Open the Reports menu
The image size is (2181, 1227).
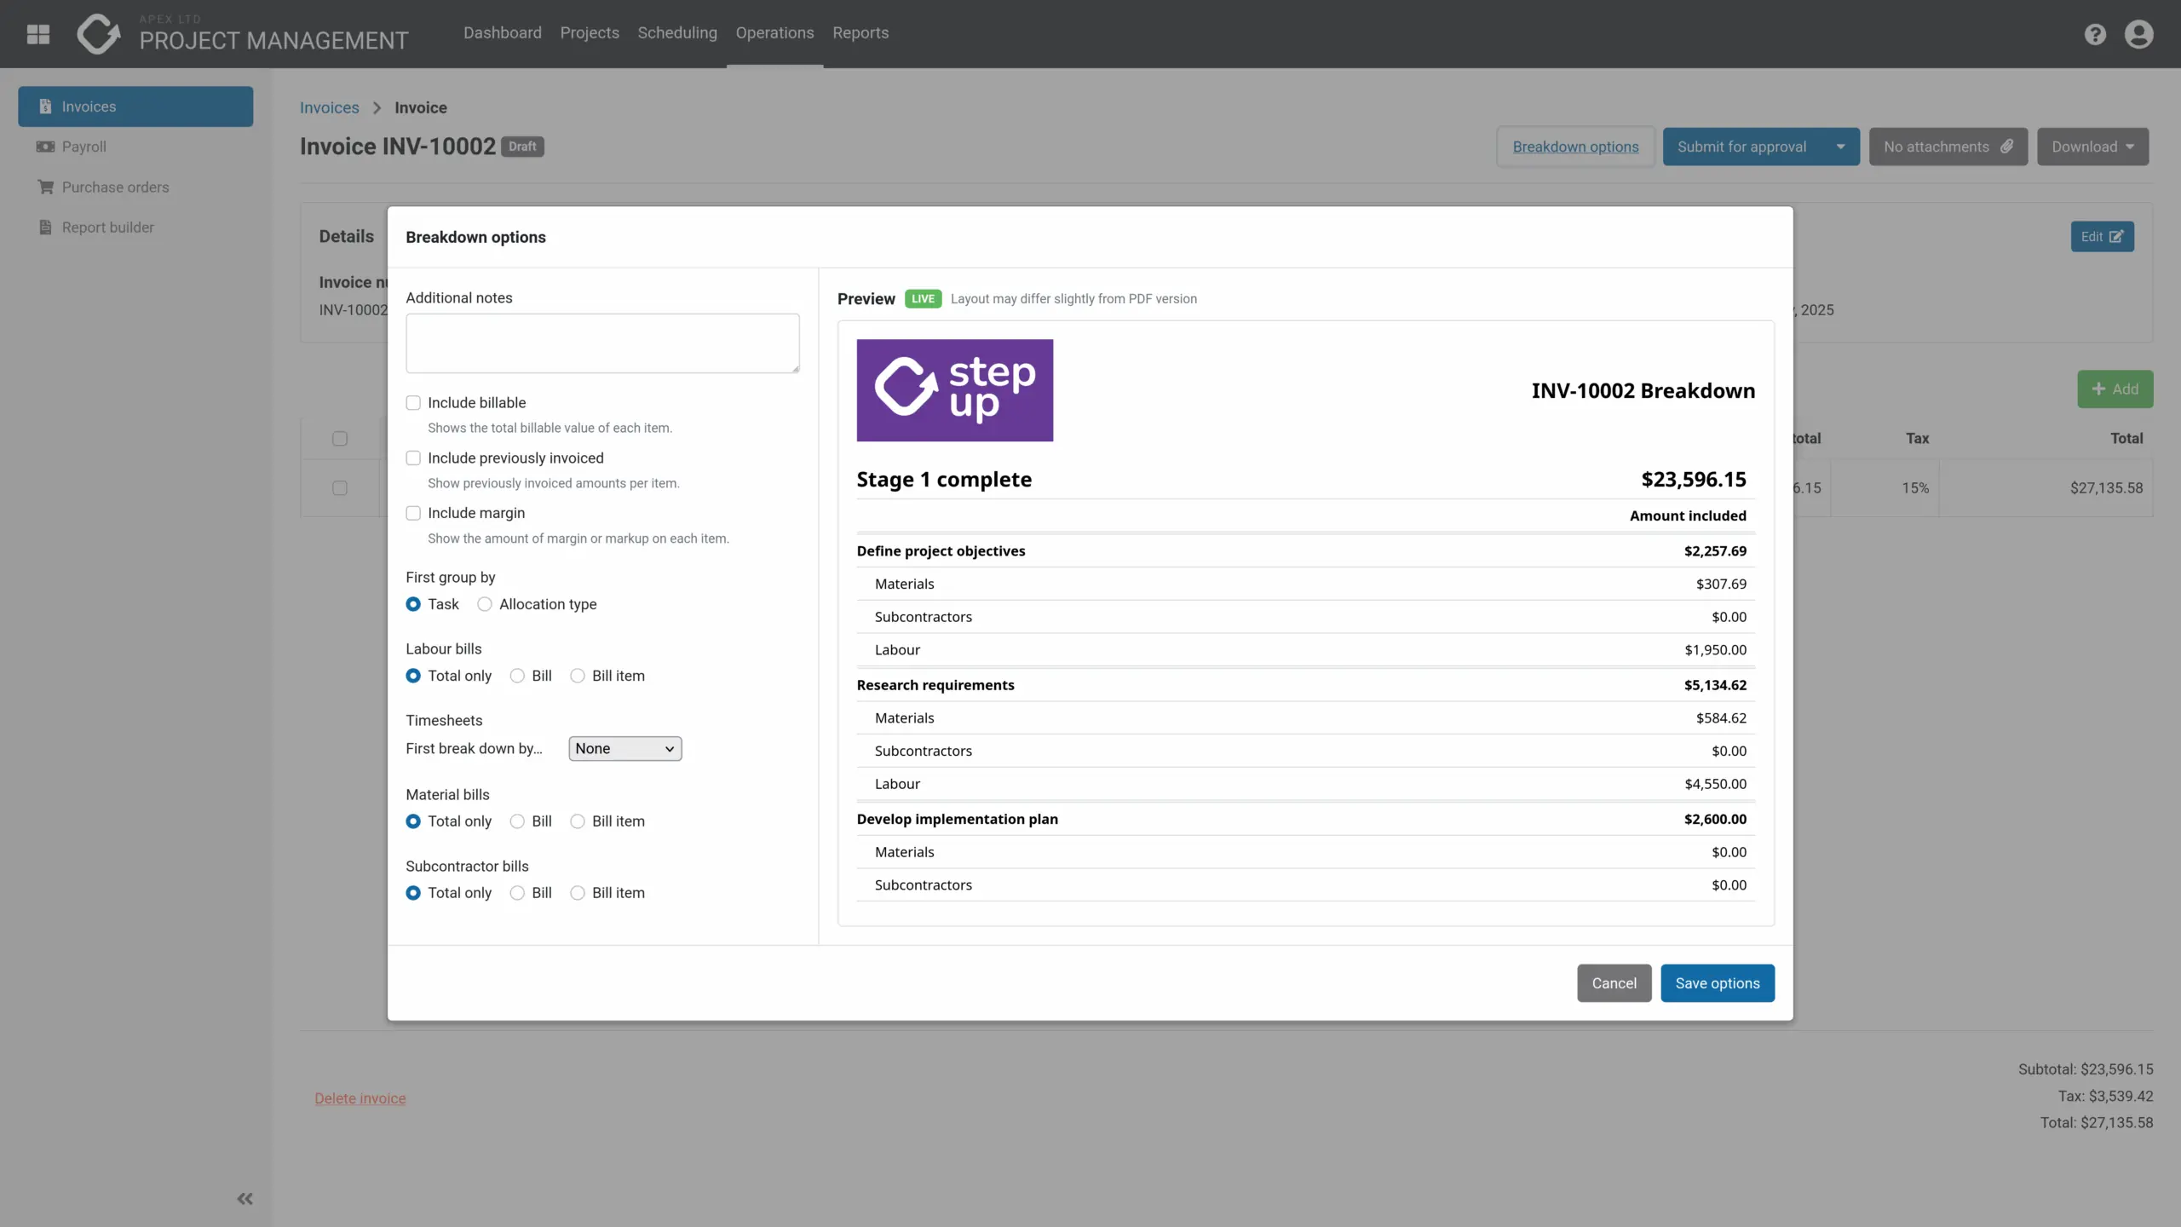(x=860, y=32)
